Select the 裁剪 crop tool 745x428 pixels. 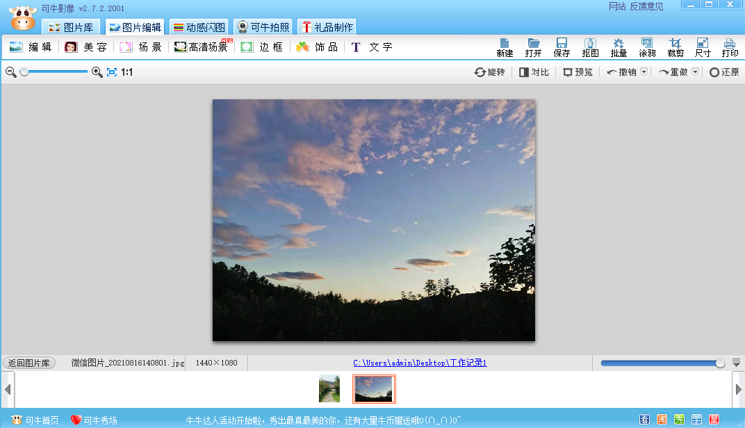coord(676,47)
